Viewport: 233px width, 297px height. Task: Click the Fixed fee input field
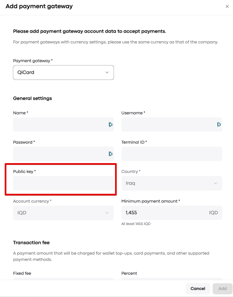click(x=63, y=279)
